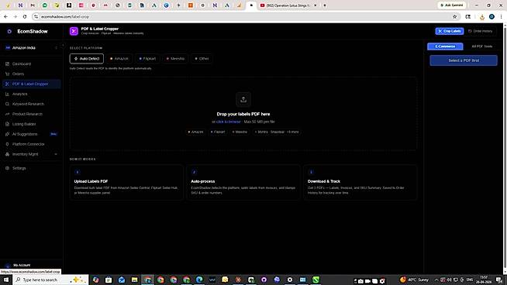Open the Mail app in the taskbar
Viewport: 507px width, 285px height.
(122, 280)
